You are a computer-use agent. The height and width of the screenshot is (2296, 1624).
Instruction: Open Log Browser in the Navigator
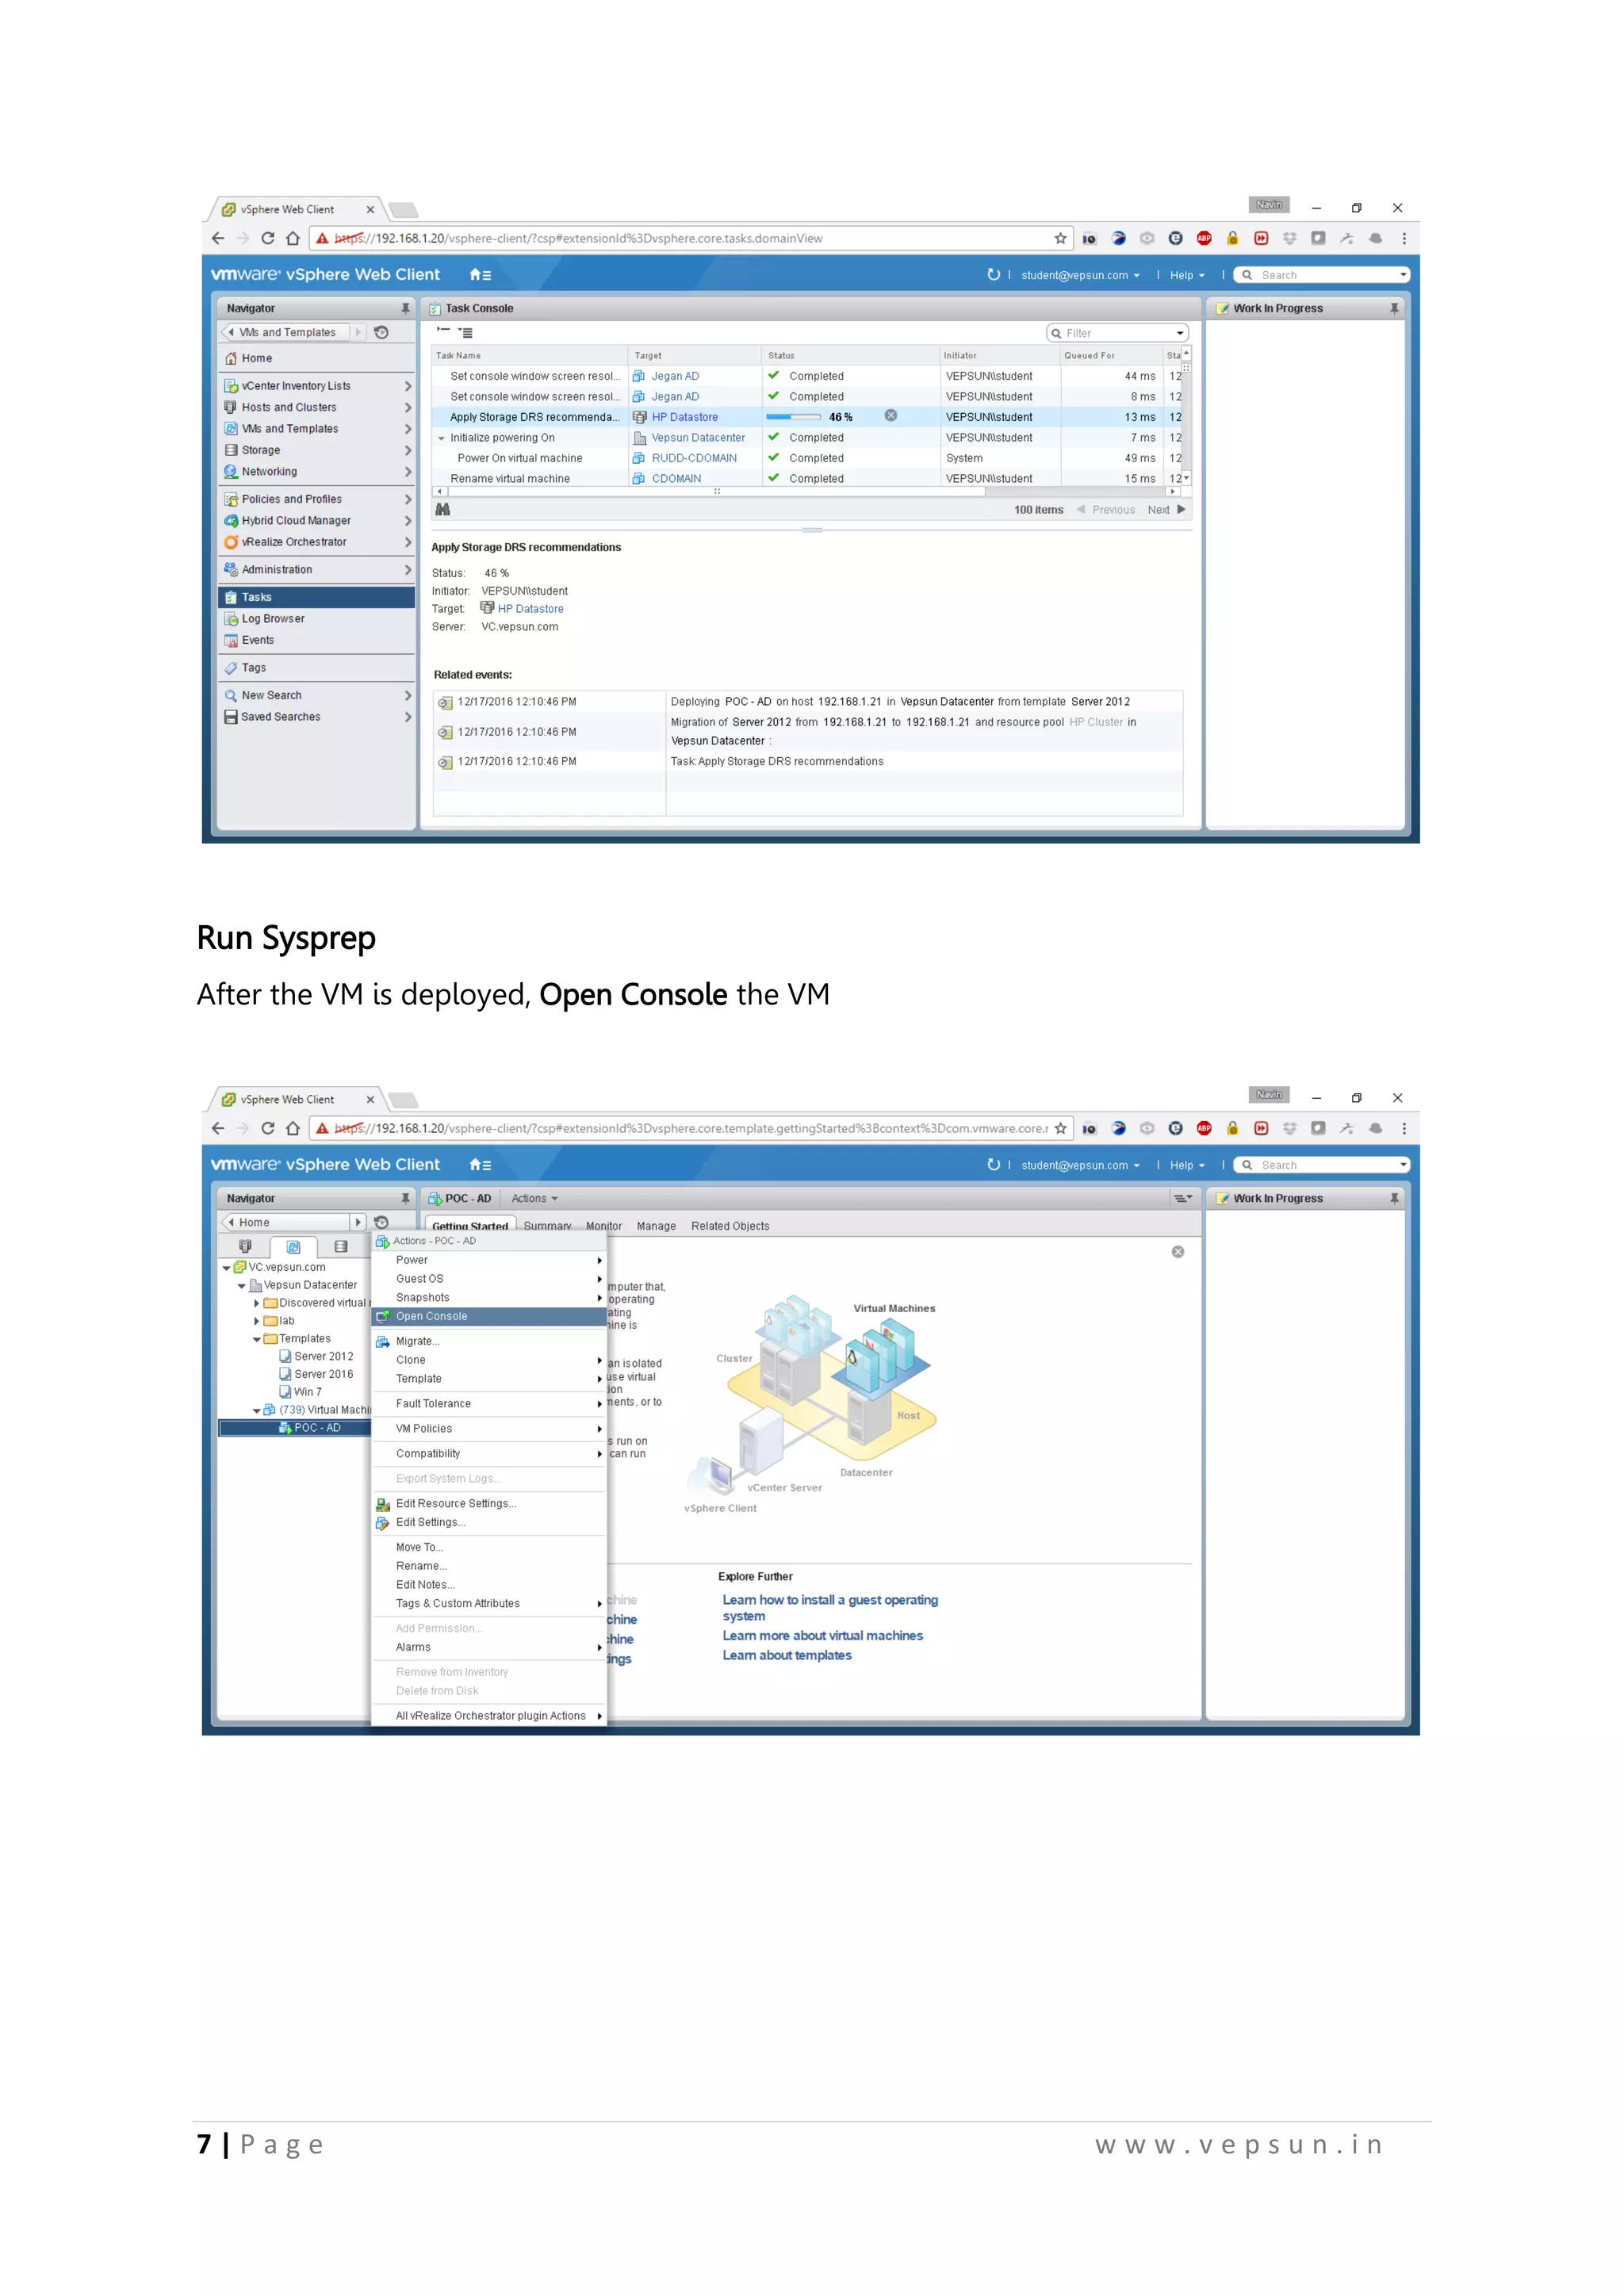pyautogui.click(x=272, y=619)
